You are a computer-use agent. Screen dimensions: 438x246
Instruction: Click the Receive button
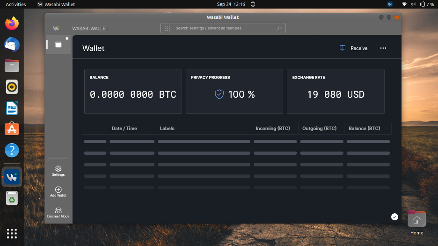click(353, 48)
